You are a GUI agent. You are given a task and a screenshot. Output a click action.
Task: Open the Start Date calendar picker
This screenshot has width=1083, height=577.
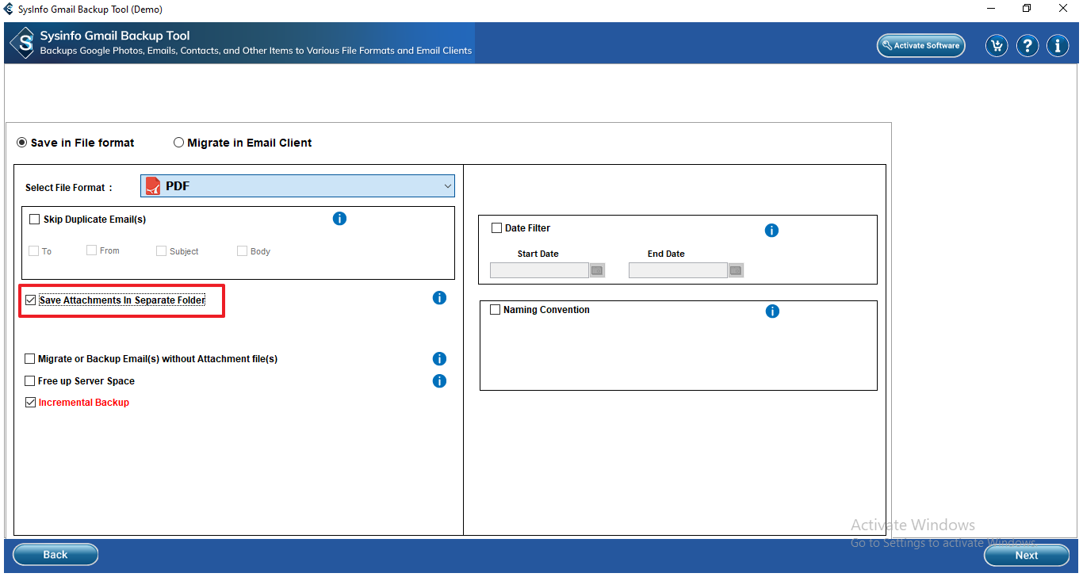[x=597, y=271]
